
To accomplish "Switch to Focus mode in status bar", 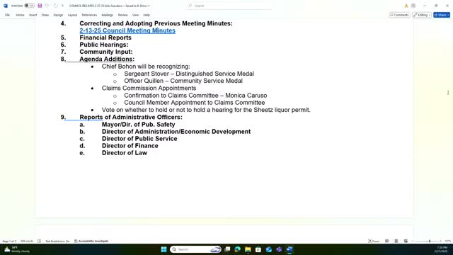I will [374, 241].
